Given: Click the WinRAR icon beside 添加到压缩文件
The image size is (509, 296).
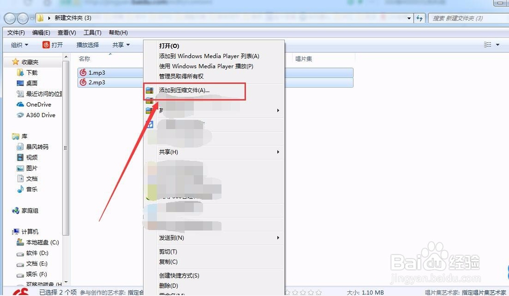Looking at the screenshot, I should (149, 91).
